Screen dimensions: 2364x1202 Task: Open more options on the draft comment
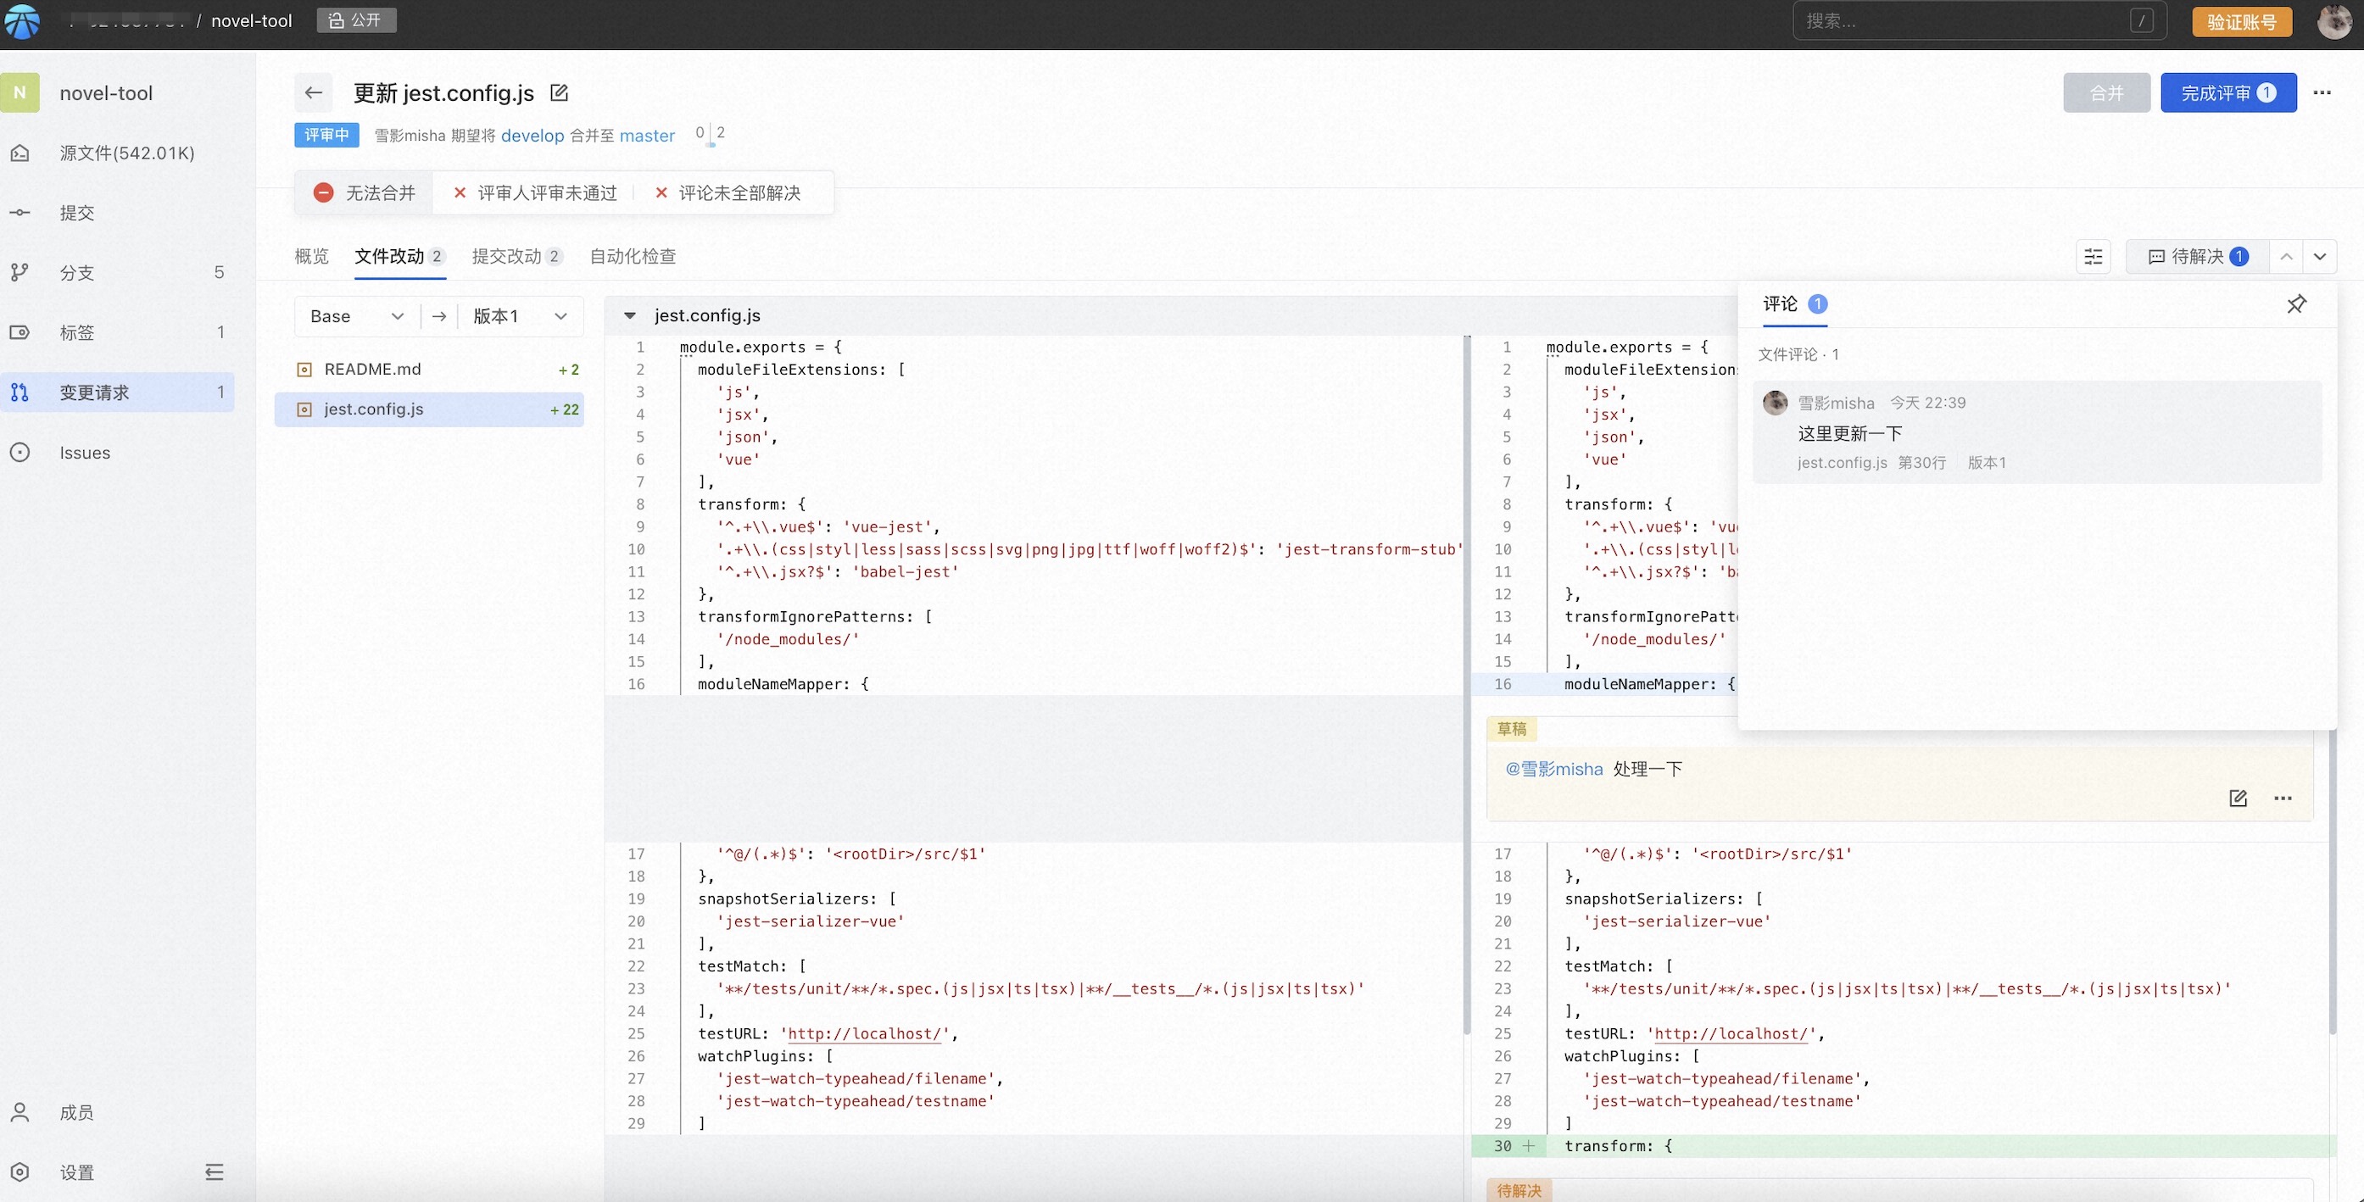tap(2283, 799)
